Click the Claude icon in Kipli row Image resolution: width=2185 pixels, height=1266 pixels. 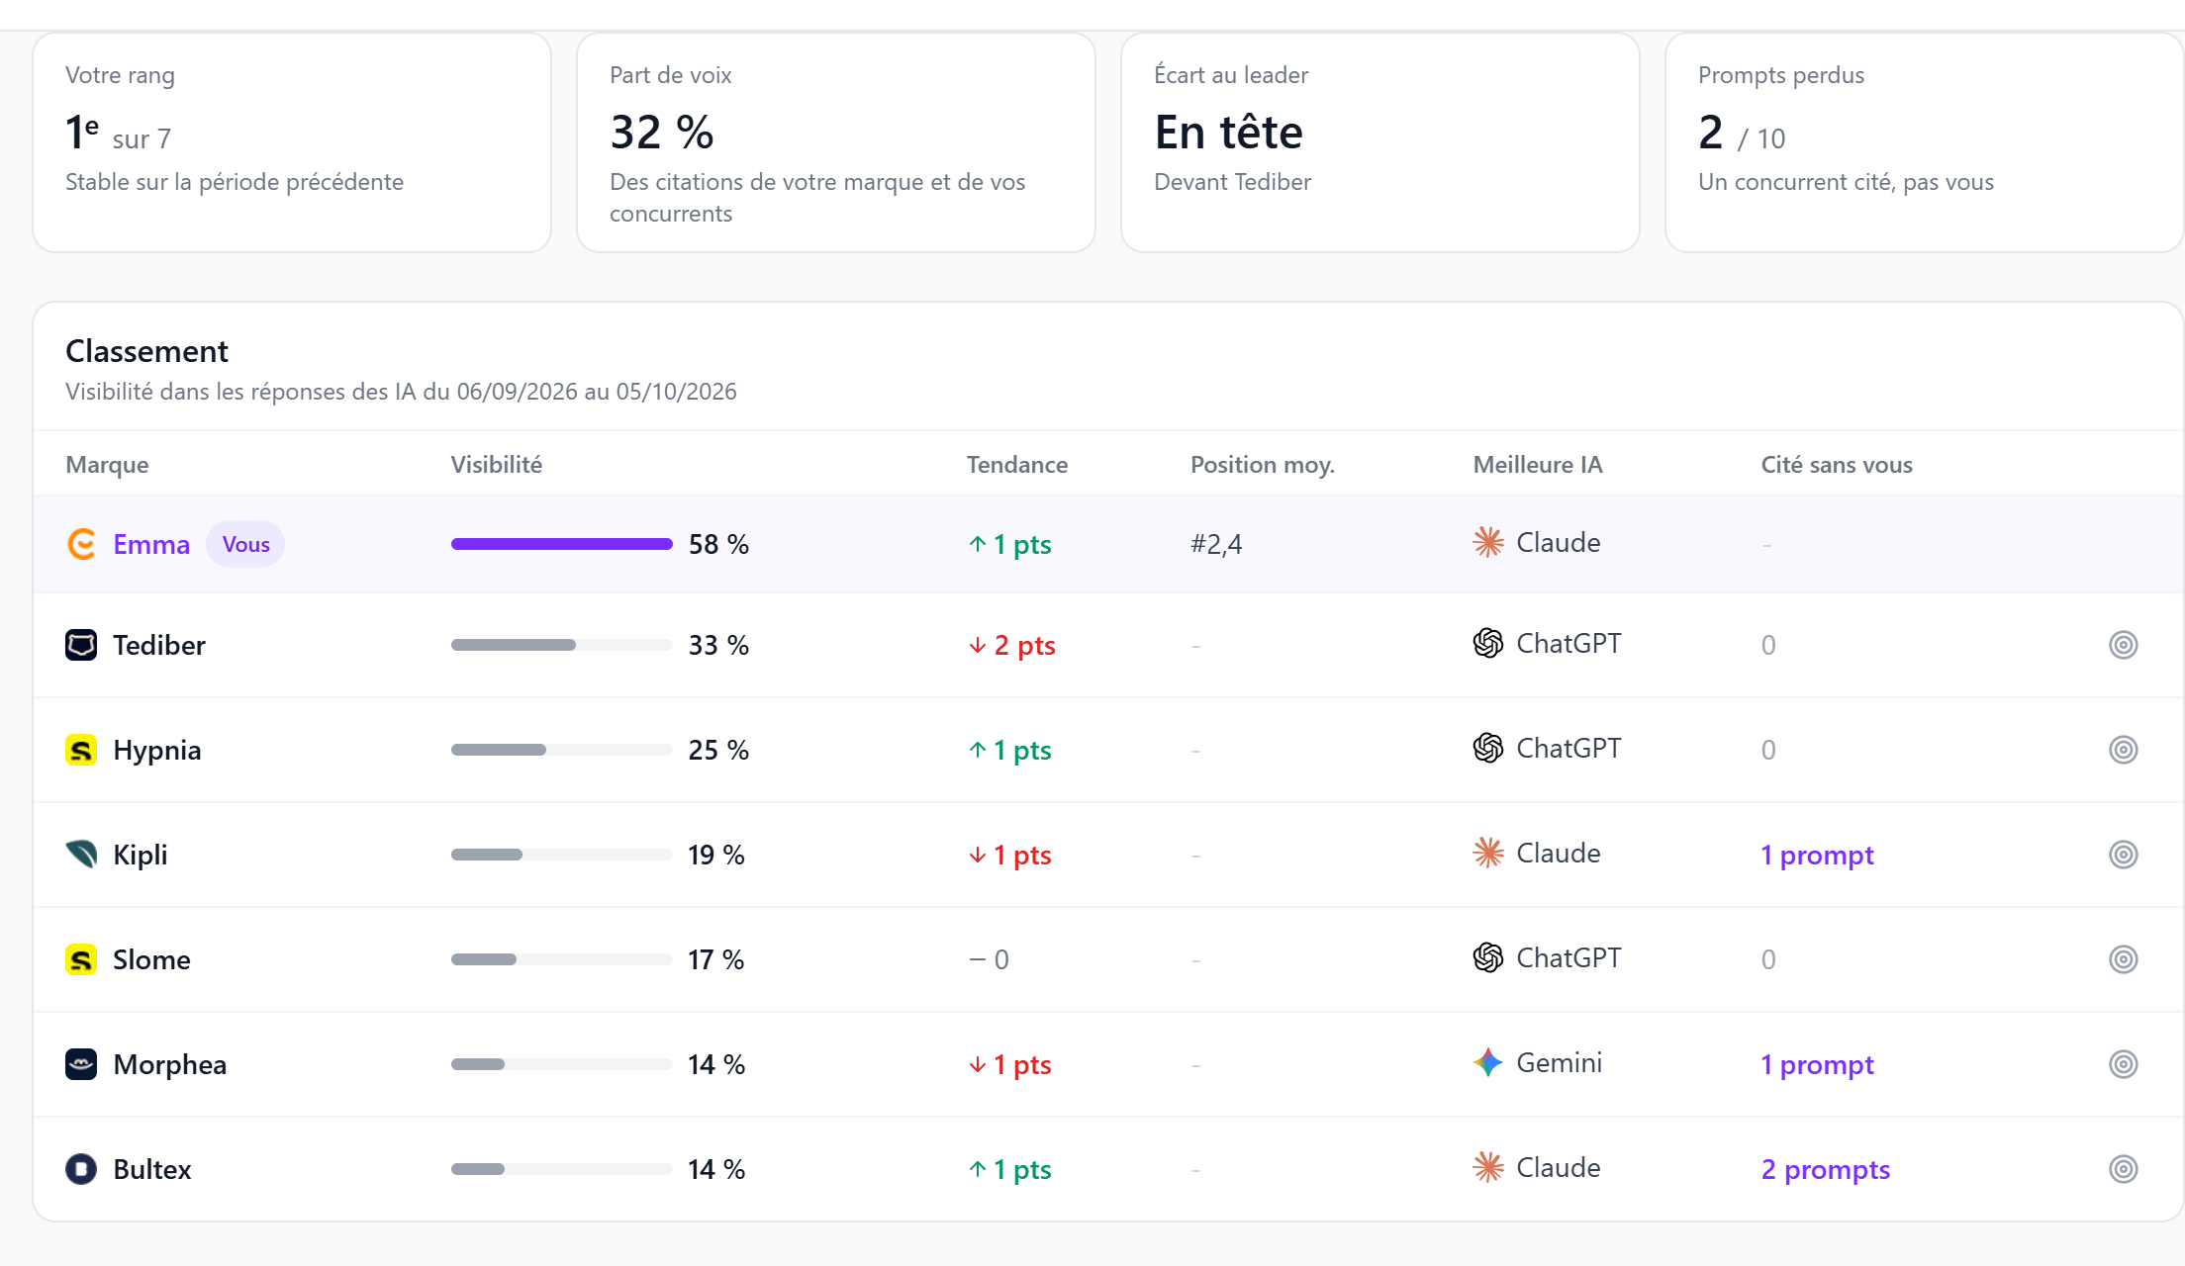click(1488, 853)
